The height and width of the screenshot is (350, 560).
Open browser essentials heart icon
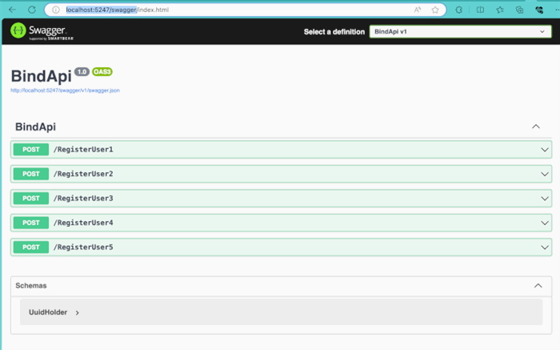point(539,10)
